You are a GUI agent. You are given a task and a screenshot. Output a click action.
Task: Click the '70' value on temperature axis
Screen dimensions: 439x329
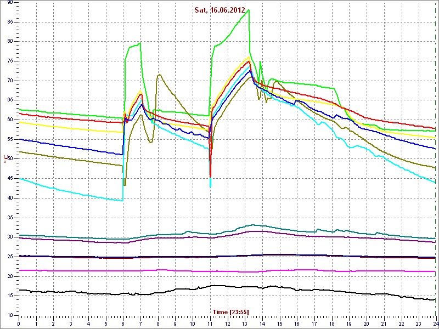(9, 81)
